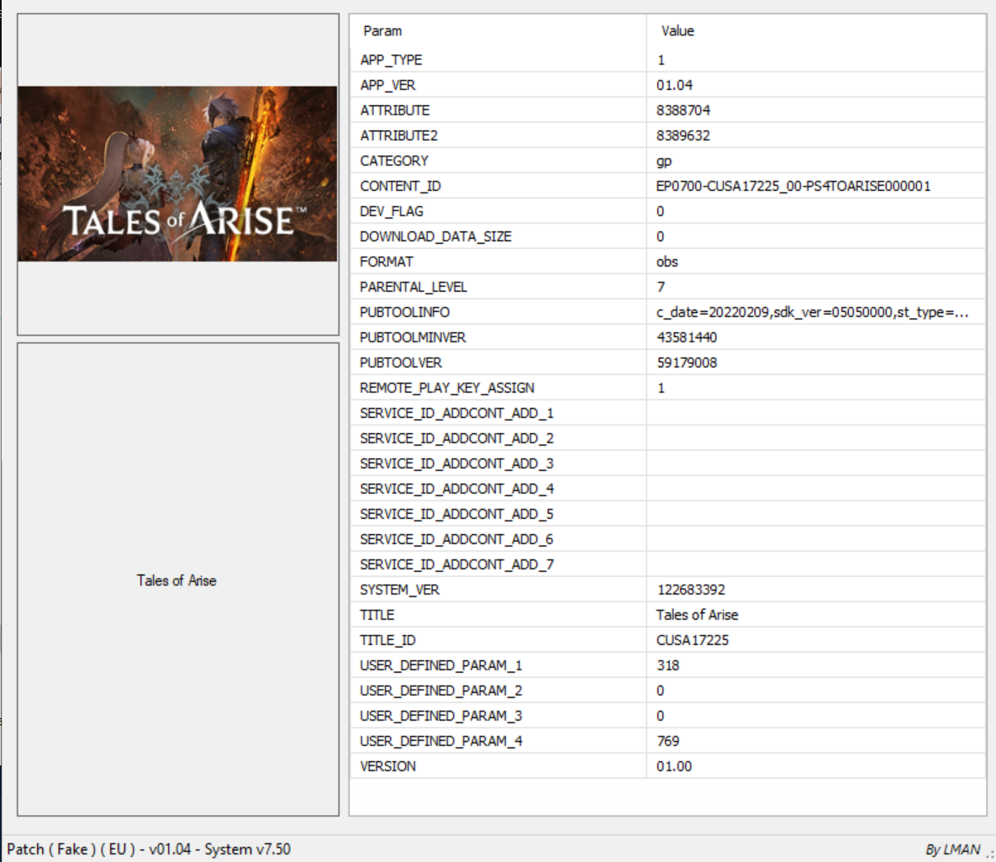Click the DEV_FLAG parameter row
This screenshot has height=862, width=996.
(667, 211)
